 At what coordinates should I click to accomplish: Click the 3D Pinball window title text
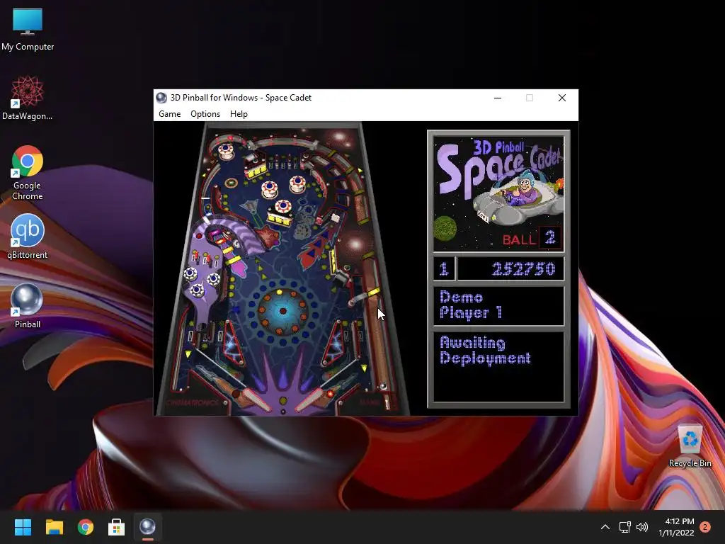[x=241, y=98]
